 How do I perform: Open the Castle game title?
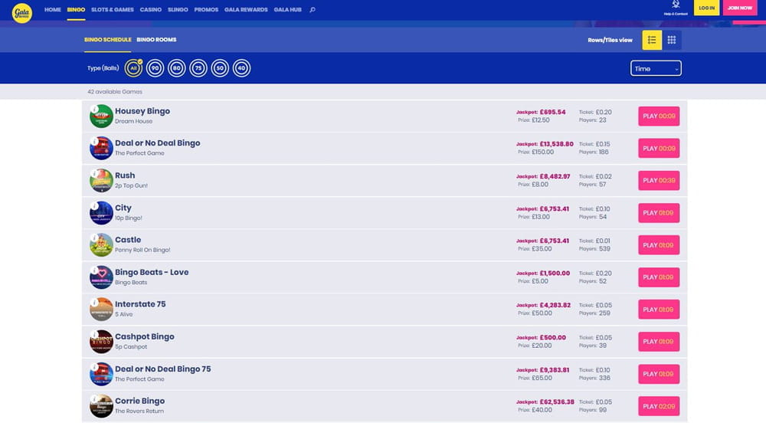point(128,240)
